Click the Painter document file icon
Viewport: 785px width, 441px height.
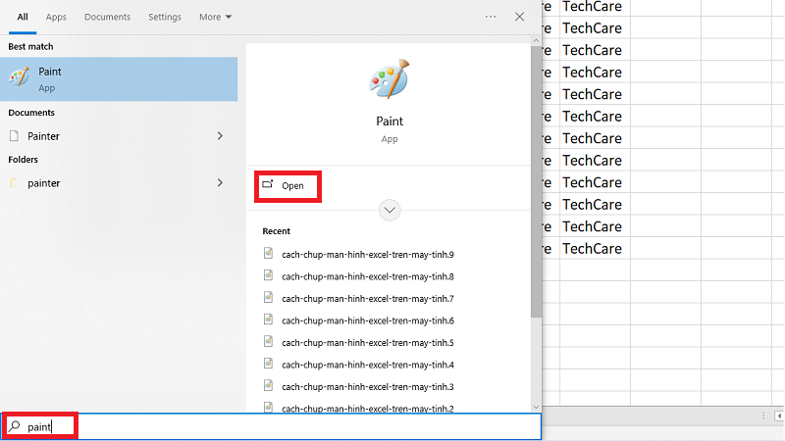click(x=14, y=135)
